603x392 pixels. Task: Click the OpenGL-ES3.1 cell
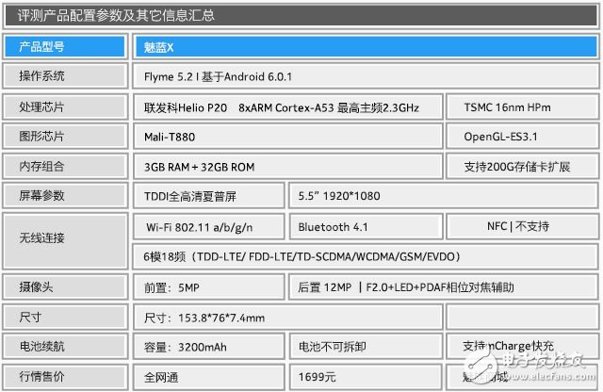click(x=521, y=137)
